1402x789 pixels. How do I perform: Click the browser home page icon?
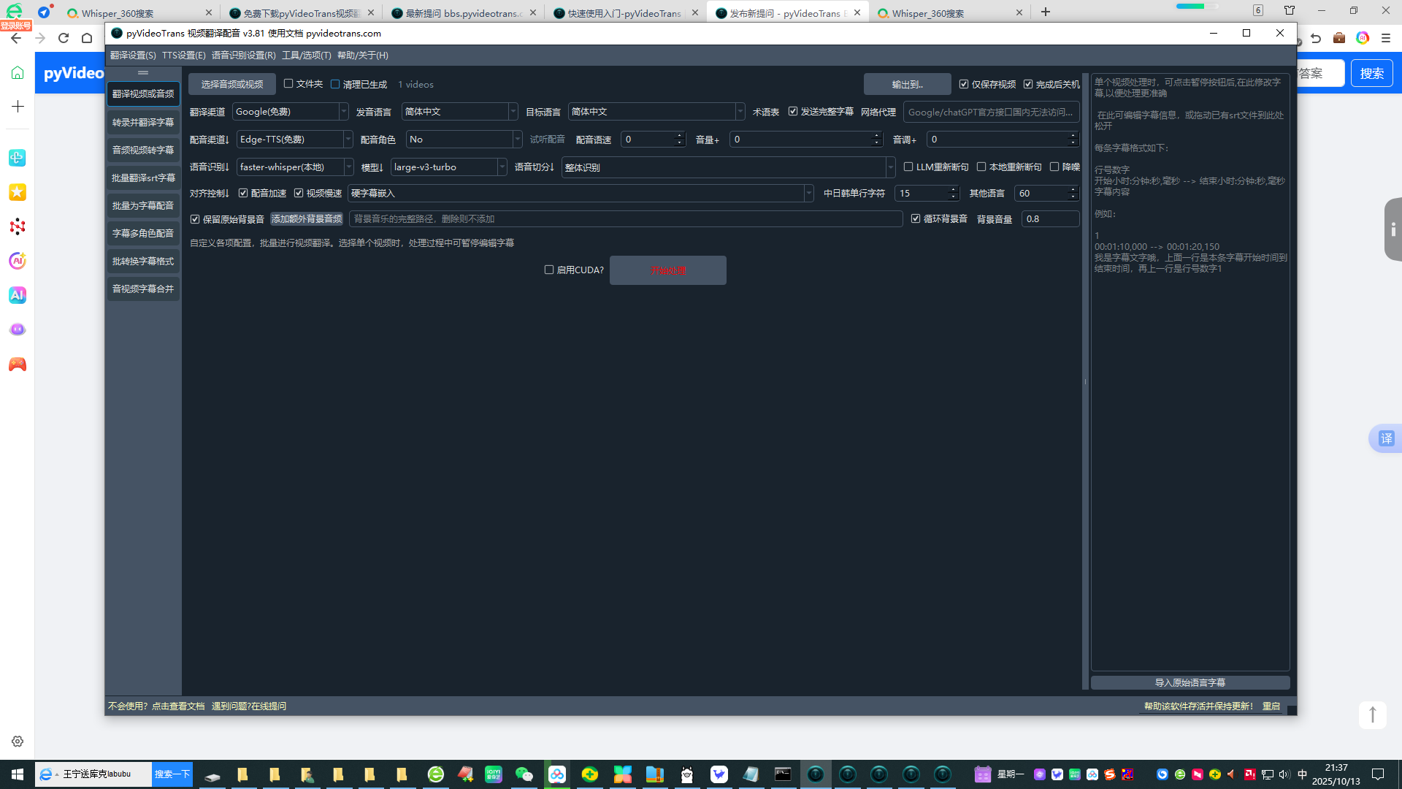tap(87, 38)
